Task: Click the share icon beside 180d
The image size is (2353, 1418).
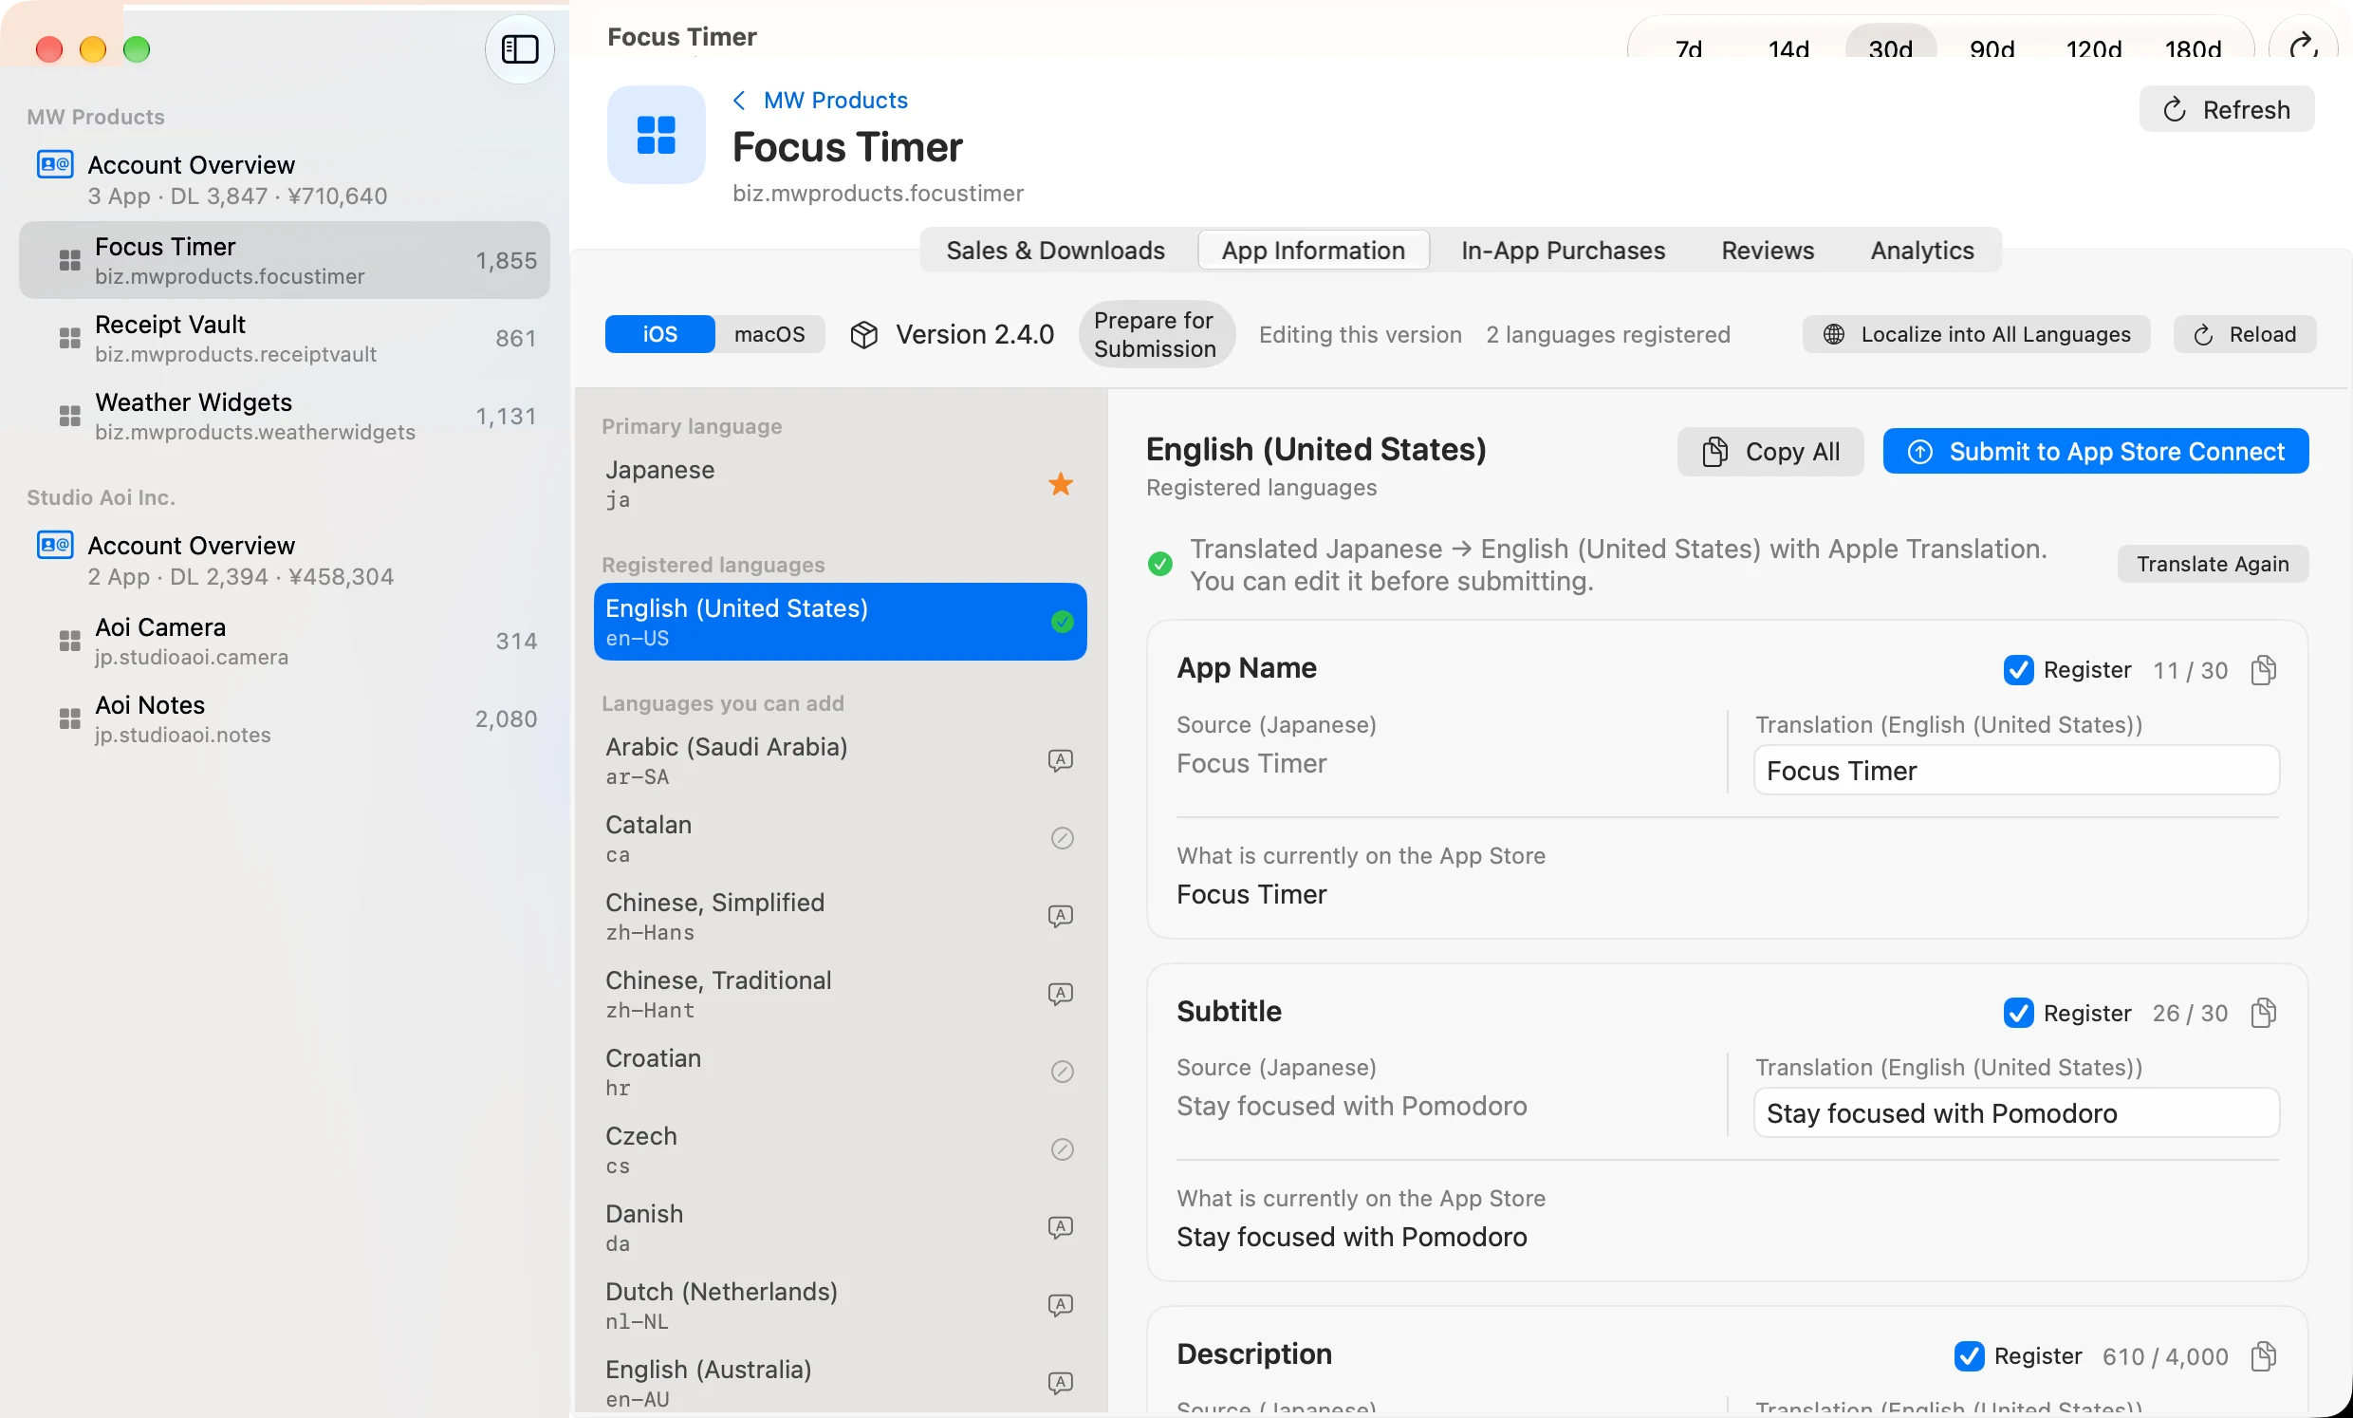Action: click(x=2304, y=46)
